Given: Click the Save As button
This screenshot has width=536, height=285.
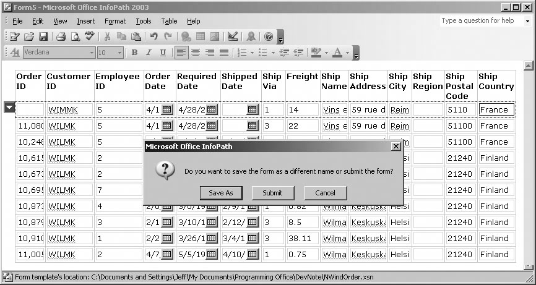Looking at the screenshot, I should [x=221, y=193].
